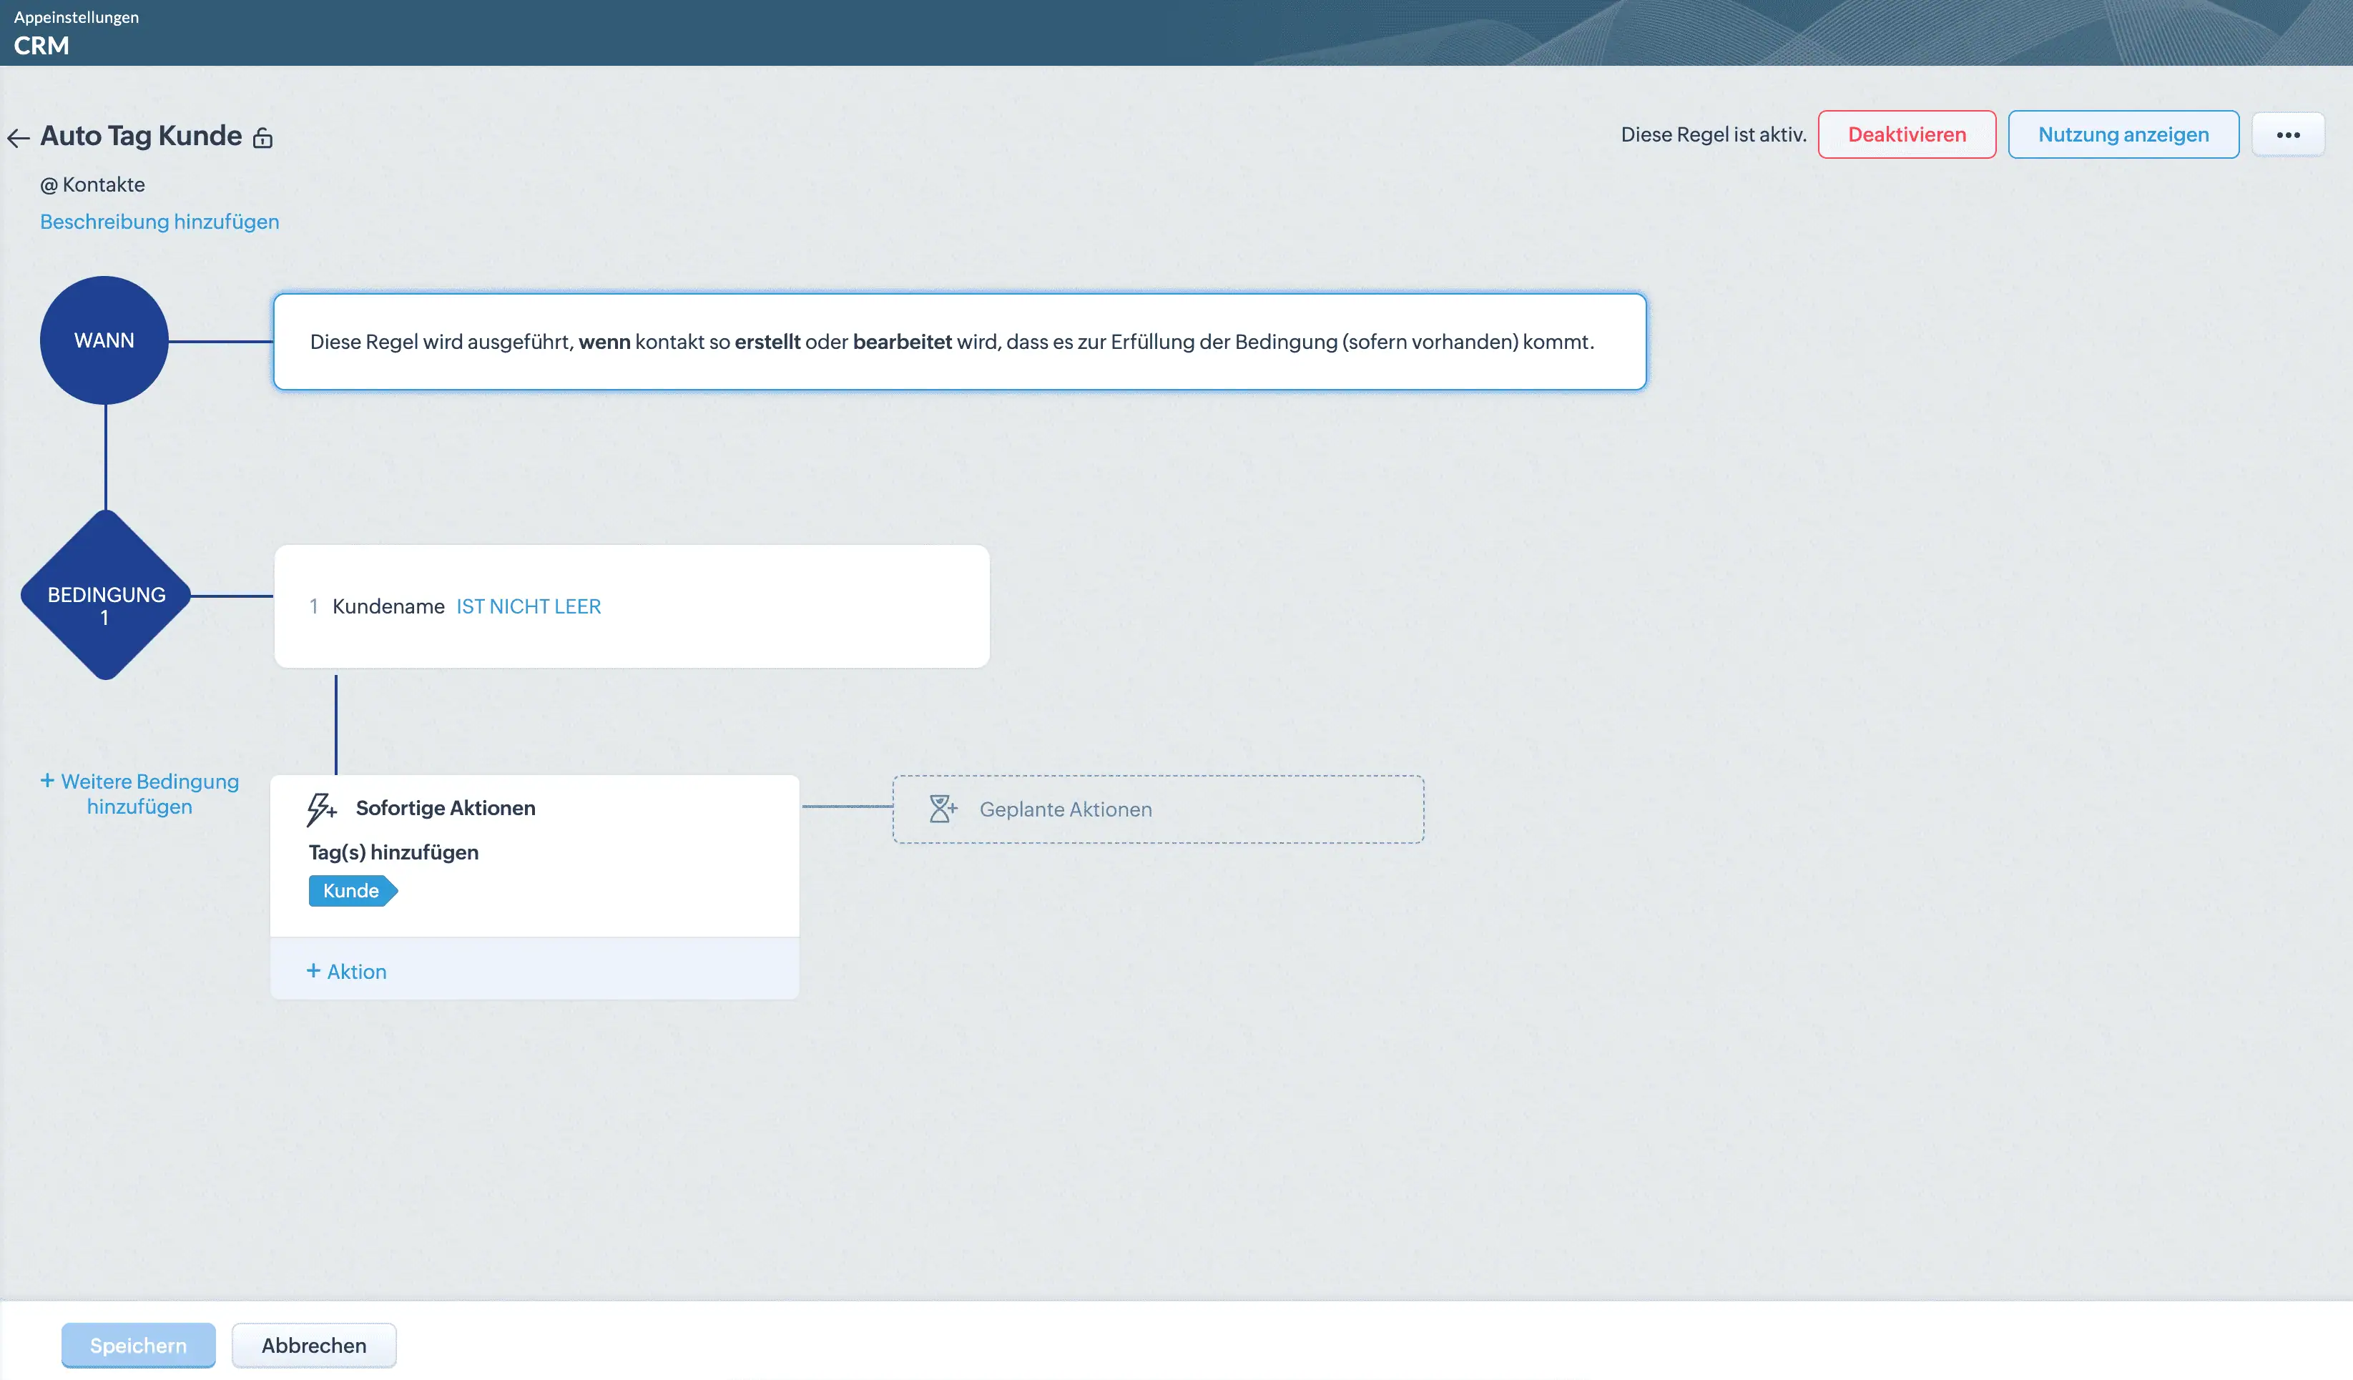Click the WANN trigger description box
Viewport: 2353px width, 1380px height.
[959, 342]
